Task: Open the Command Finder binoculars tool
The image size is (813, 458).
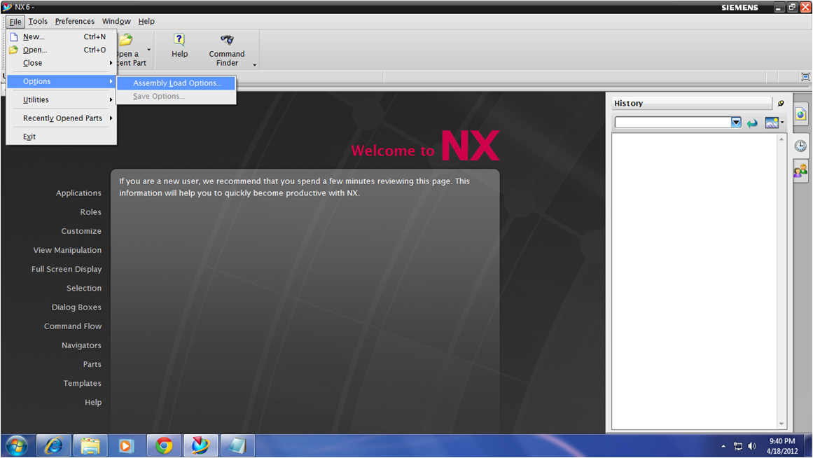Action: [227, 40]
